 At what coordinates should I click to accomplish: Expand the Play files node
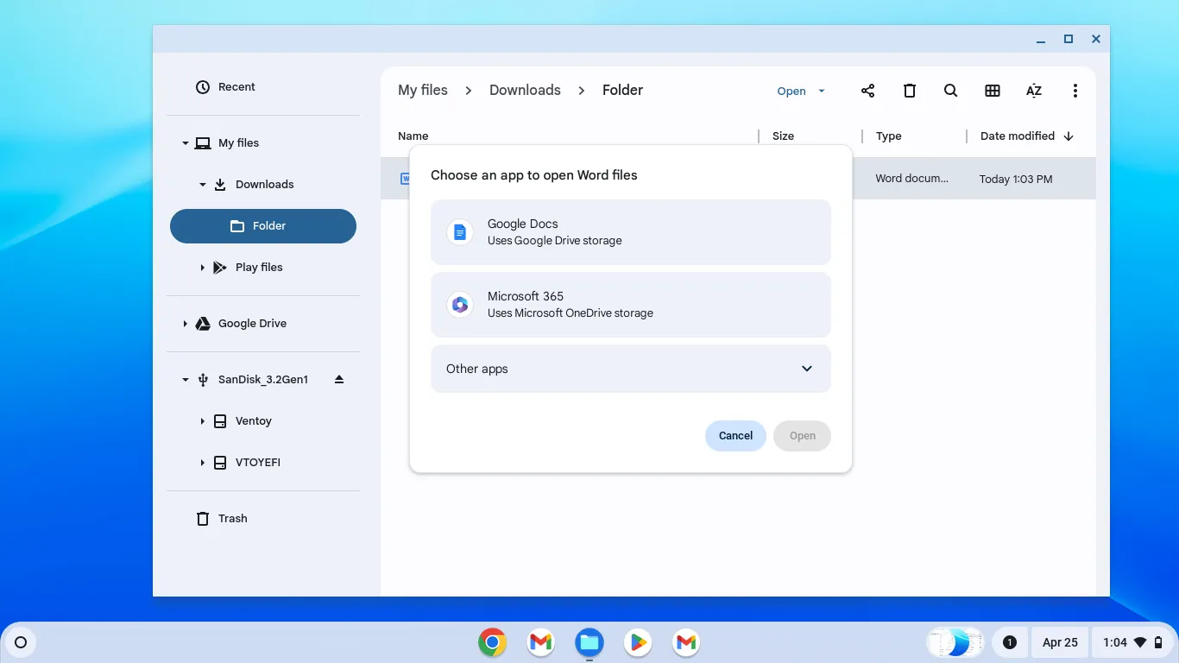point(202,268)
